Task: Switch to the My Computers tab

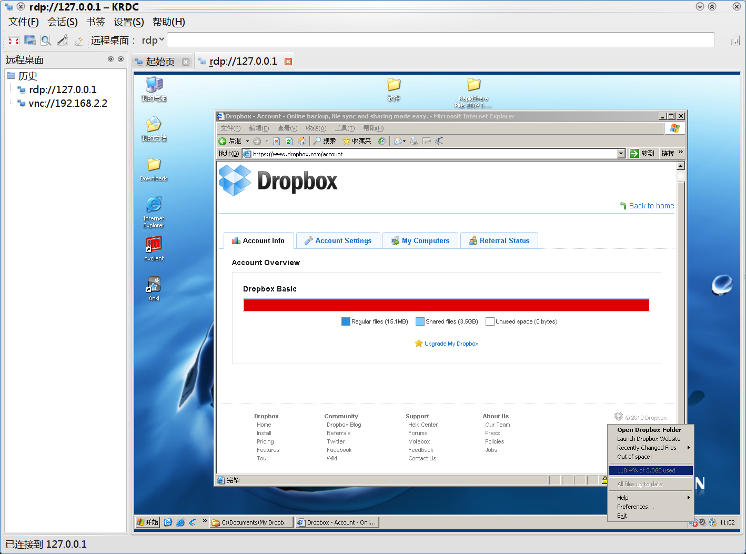Action: (420, 240)
